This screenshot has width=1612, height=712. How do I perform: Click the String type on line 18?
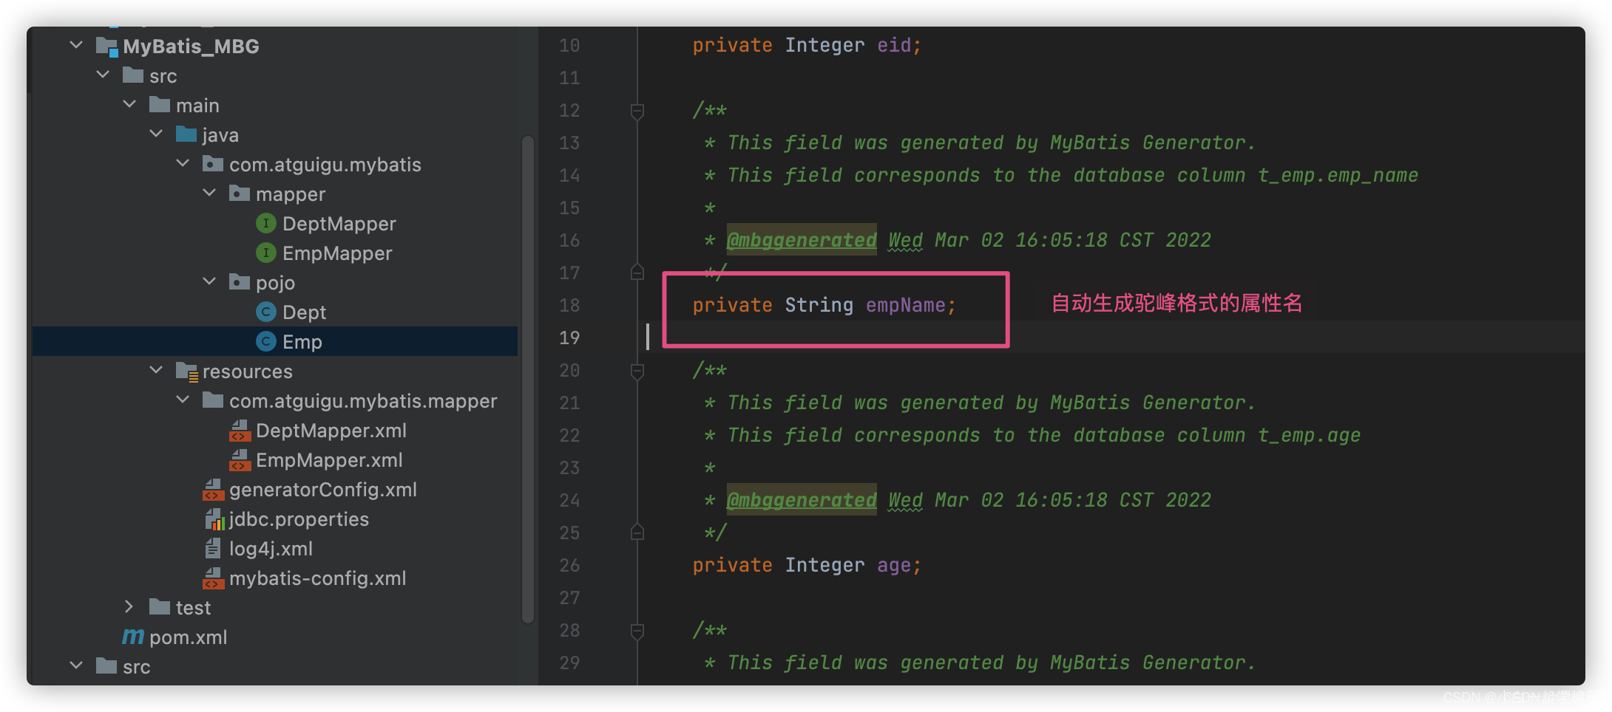click(x=819, y=305)
